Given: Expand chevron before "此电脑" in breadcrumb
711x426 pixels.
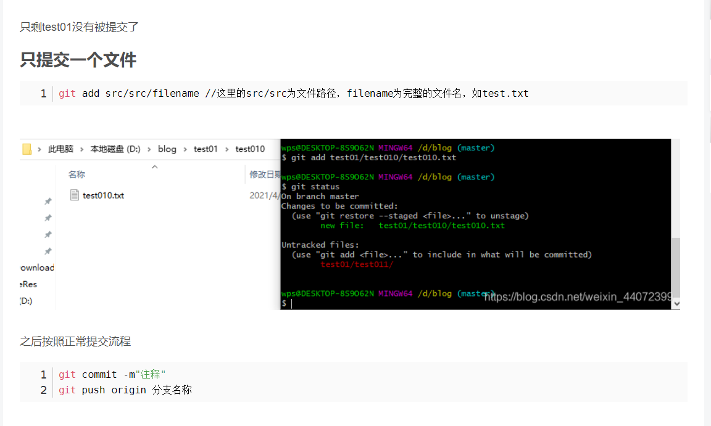Looking at the screenshot, I should click(39, 149).
